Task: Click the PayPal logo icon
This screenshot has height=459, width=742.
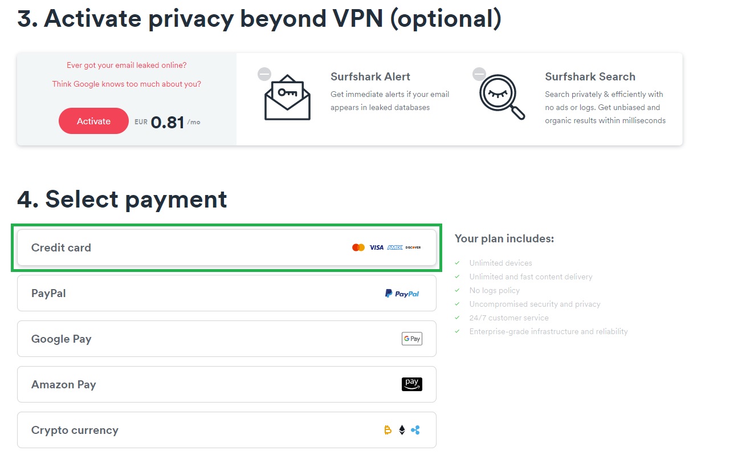Action: [402, 294]
